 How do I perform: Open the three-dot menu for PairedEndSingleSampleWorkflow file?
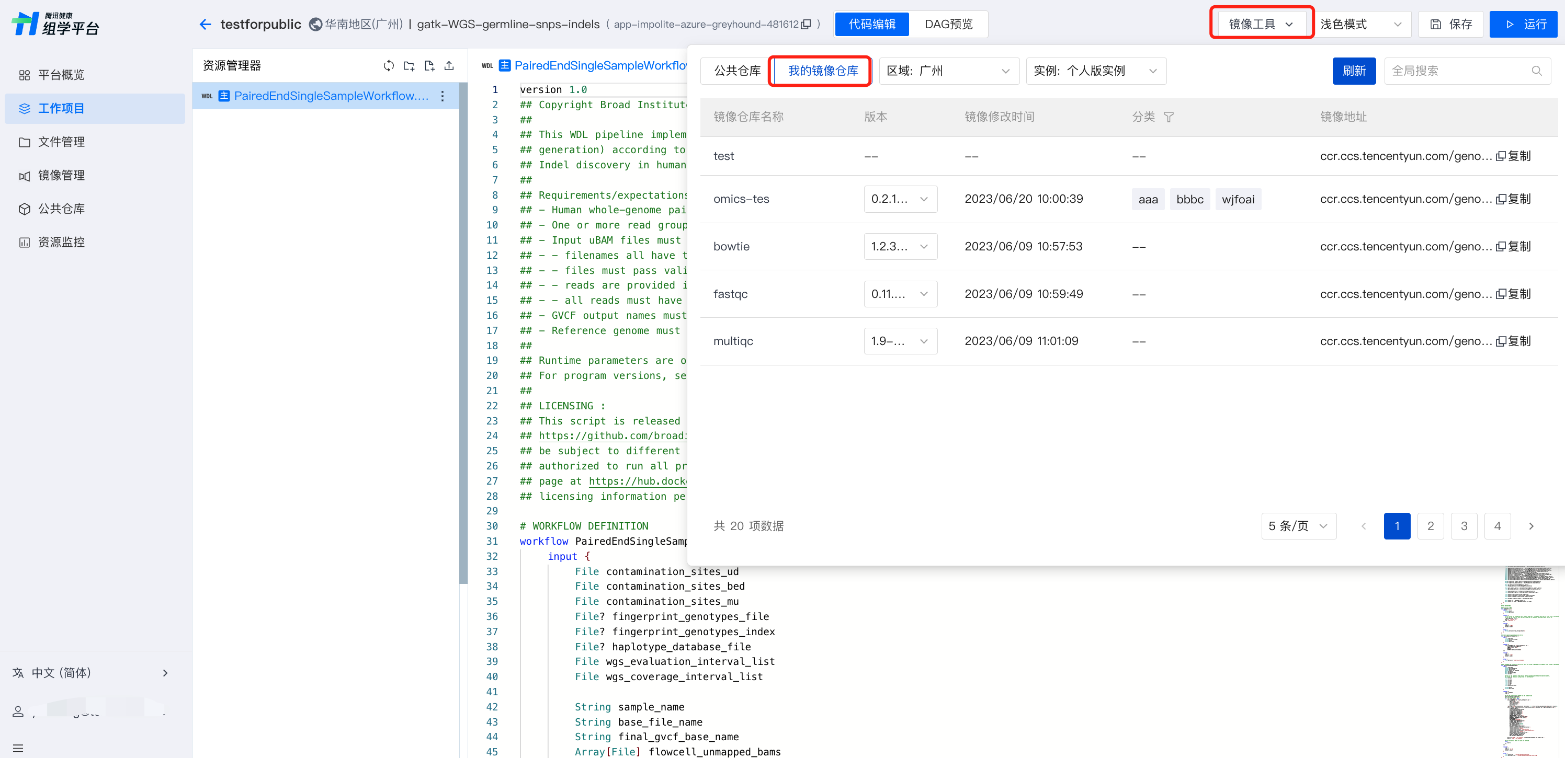pos(443,96)
